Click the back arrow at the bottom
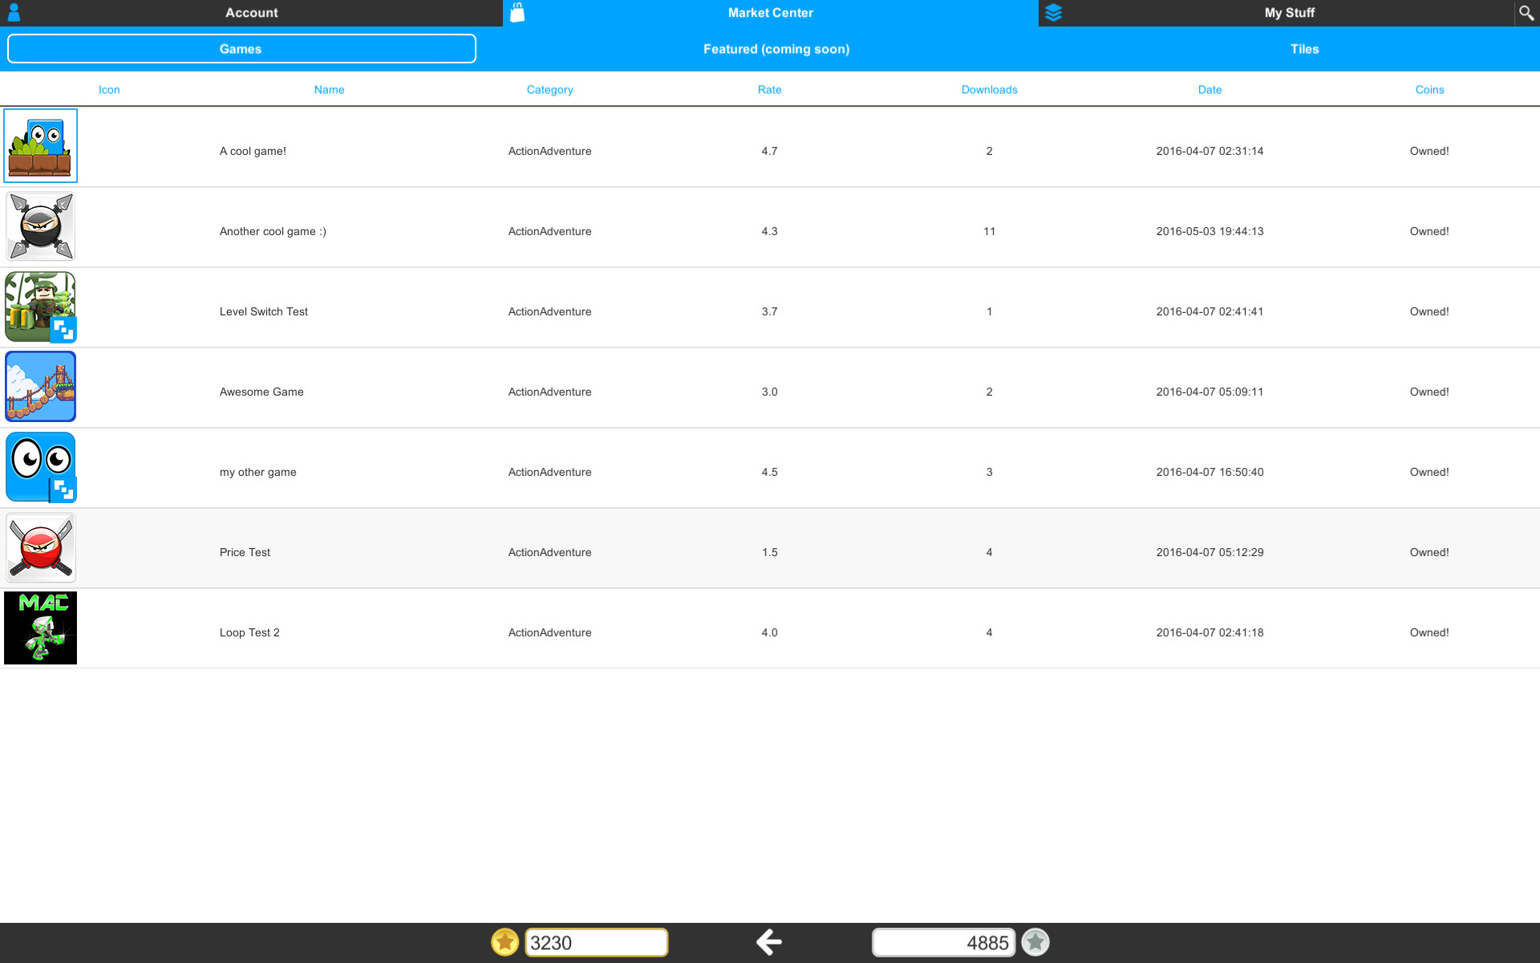 [x=768, y=942]
